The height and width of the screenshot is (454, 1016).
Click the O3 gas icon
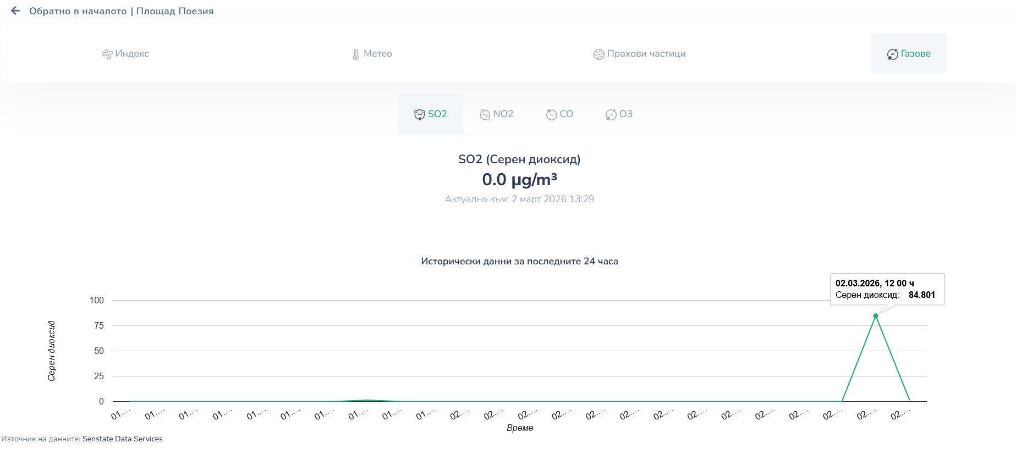(611, 114)
